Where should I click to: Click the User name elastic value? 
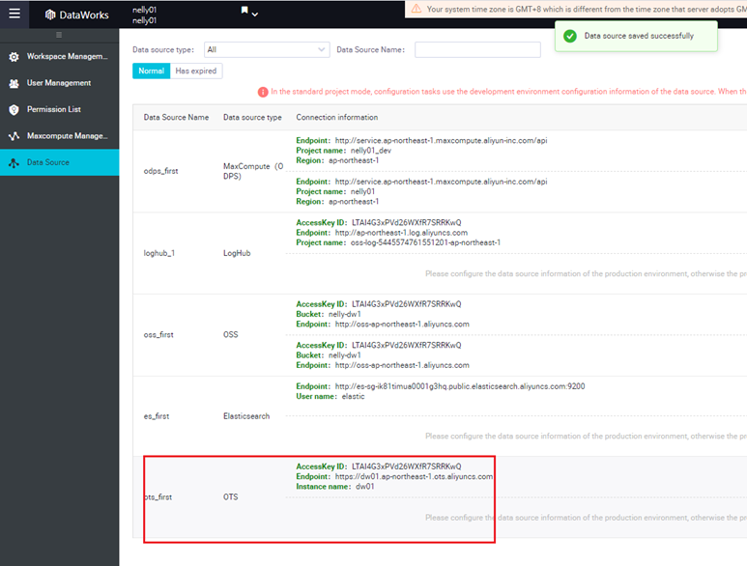tap(353, 397)
